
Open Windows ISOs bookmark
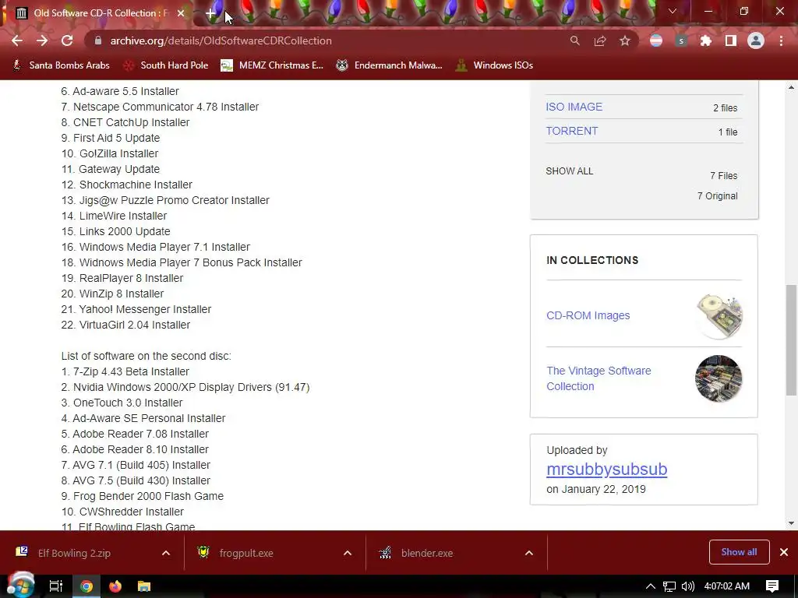(495, 65)
